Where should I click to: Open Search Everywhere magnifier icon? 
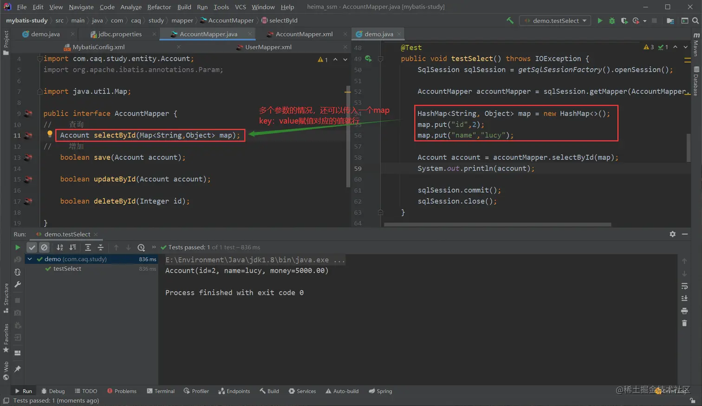(x=695, y=20)
